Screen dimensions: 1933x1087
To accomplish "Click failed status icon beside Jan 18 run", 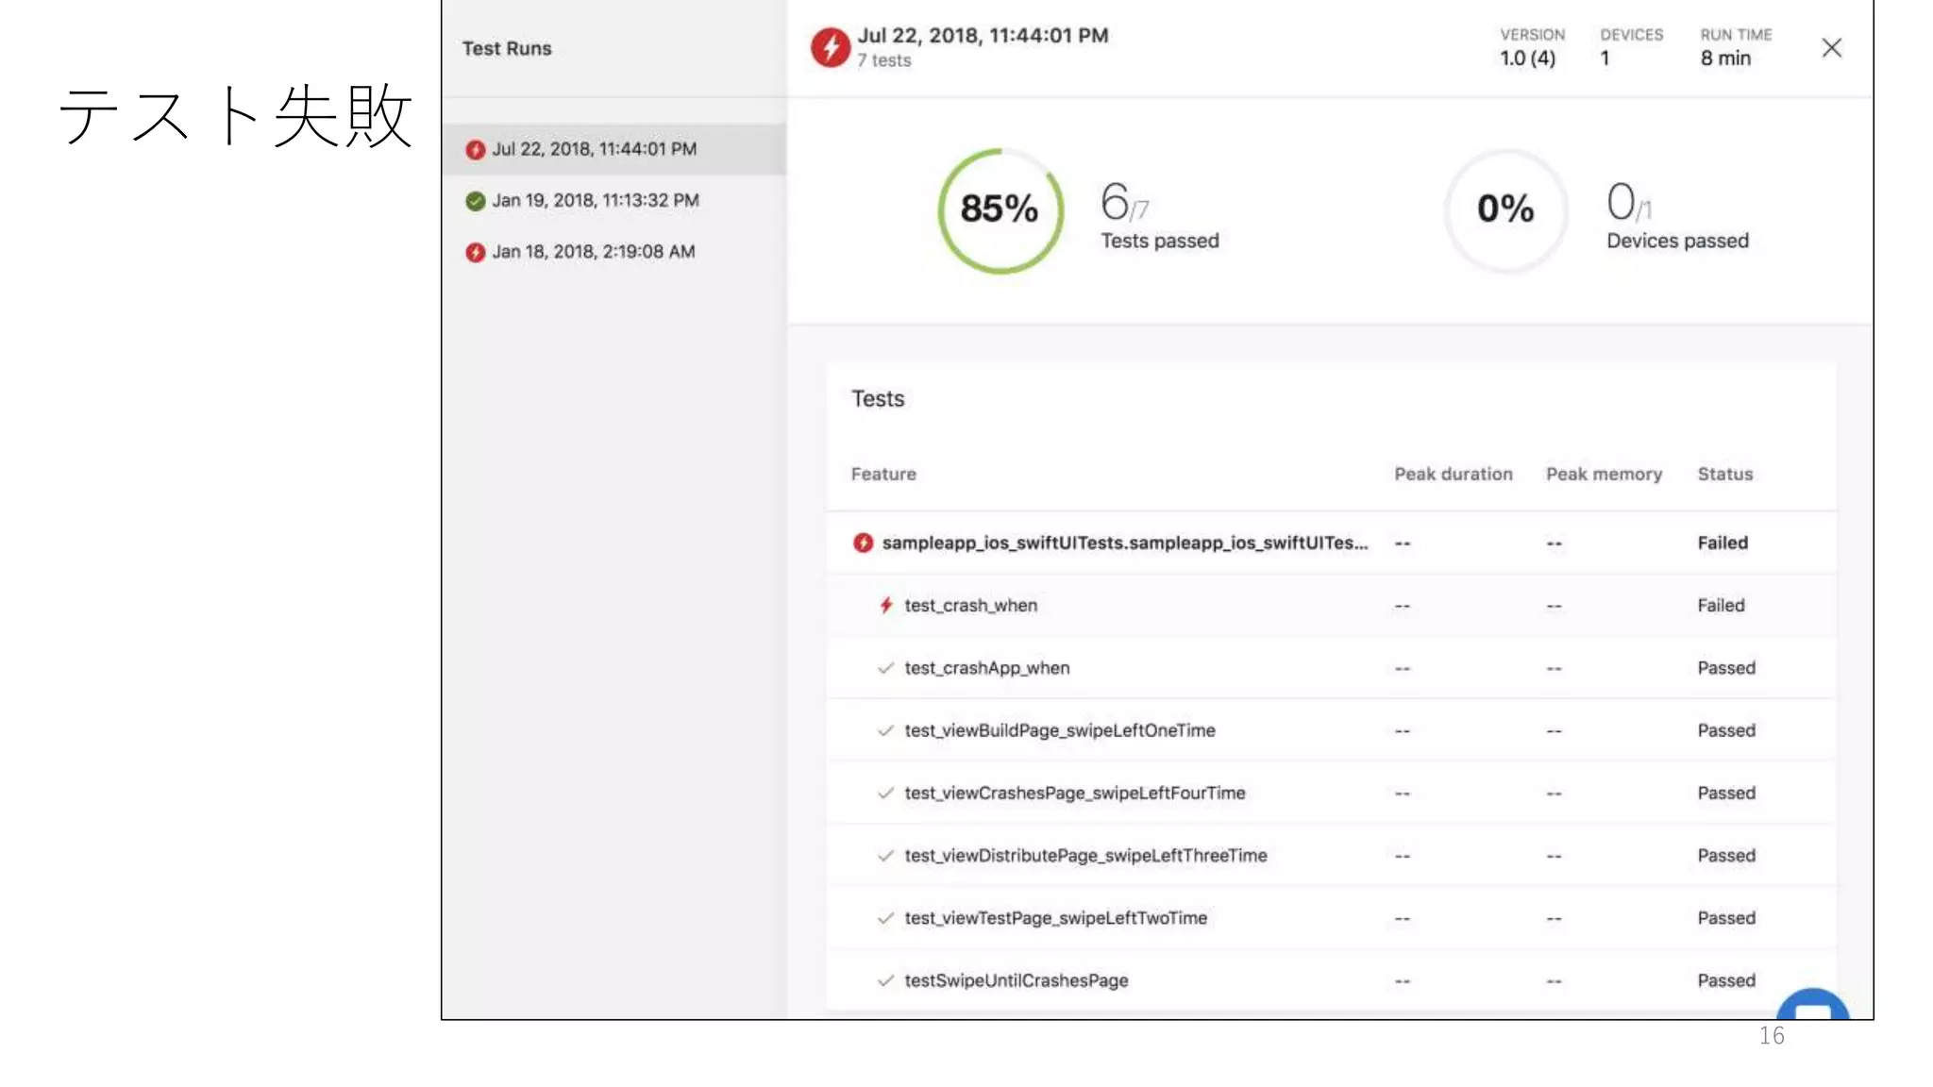I will pyautogui.click(x=476, y=252).
